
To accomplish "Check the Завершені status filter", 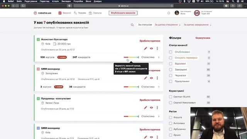I will pyautogui.click(x=171, y=69).
